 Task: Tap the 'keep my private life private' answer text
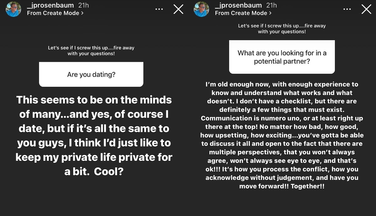coord(94,157)
